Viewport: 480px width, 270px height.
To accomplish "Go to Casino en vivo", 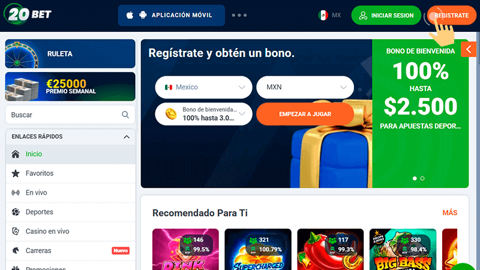I will (x=70, y=231).
